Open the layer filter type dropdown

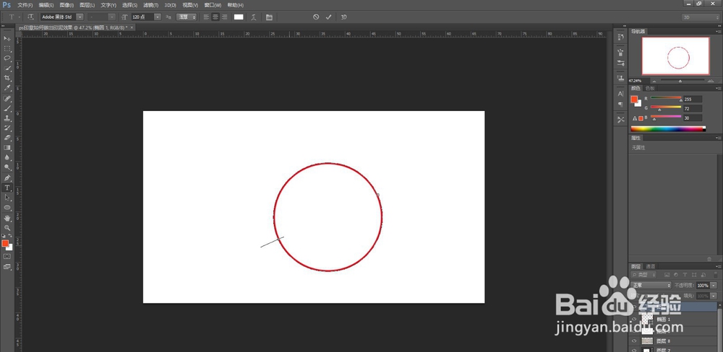(x=643, y=275)
